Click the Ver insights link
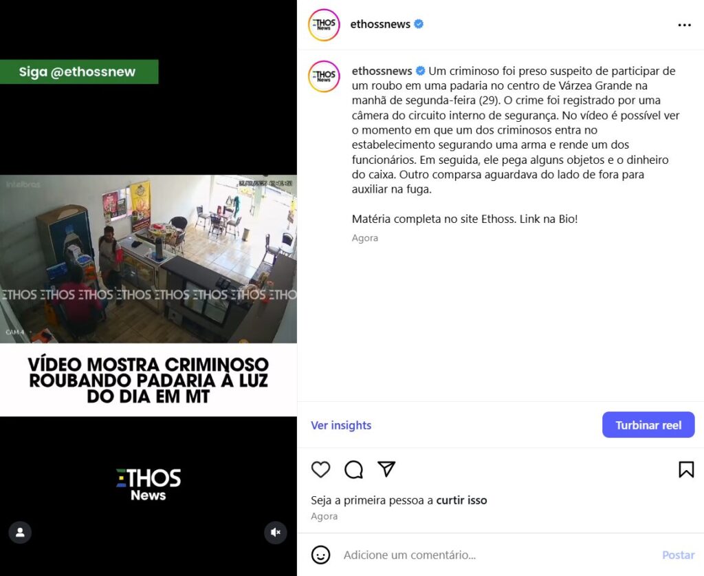 [x=341, y=425]
